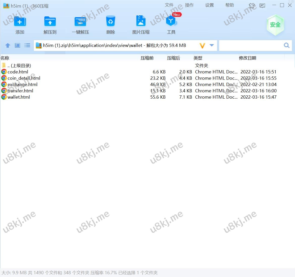The image size is (295, 277).
Task: Select the wallet.html file
Action: 19,97
